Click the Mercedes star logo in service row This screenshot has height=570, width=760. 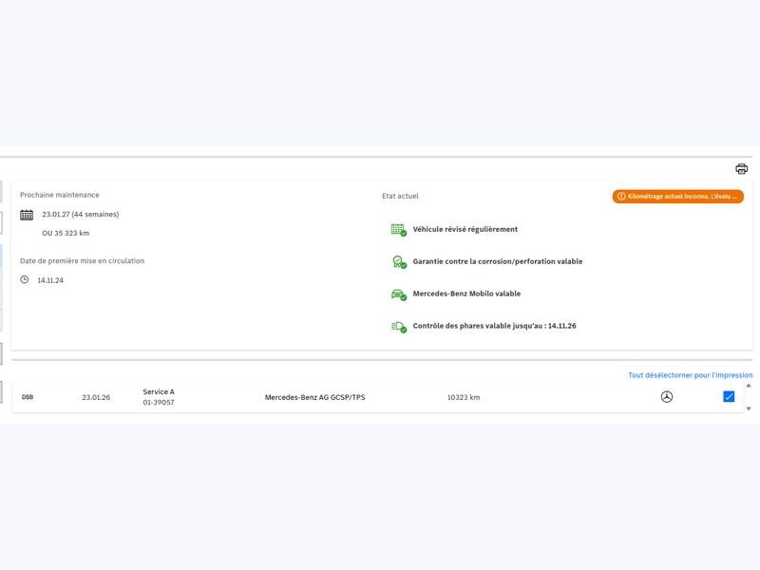coord(666,397)
